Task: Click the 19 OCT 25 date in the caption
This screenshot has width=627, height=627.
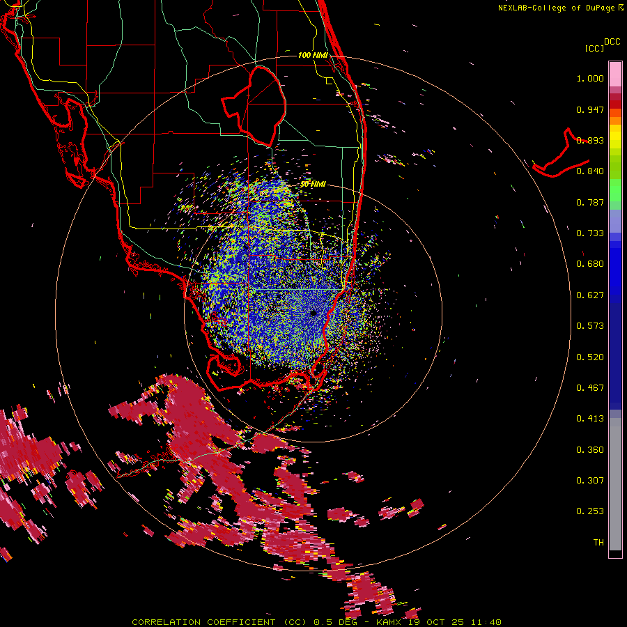Action: point(436,622)
